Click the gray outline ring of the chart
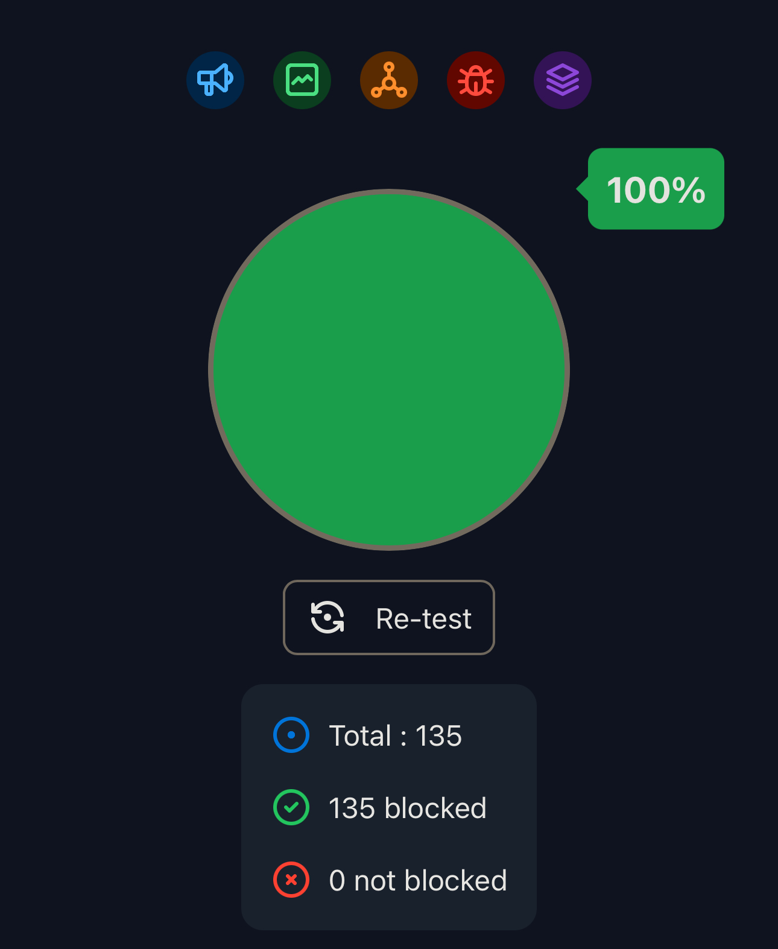This screenshot has height=949, width=778. coord(211,369)
